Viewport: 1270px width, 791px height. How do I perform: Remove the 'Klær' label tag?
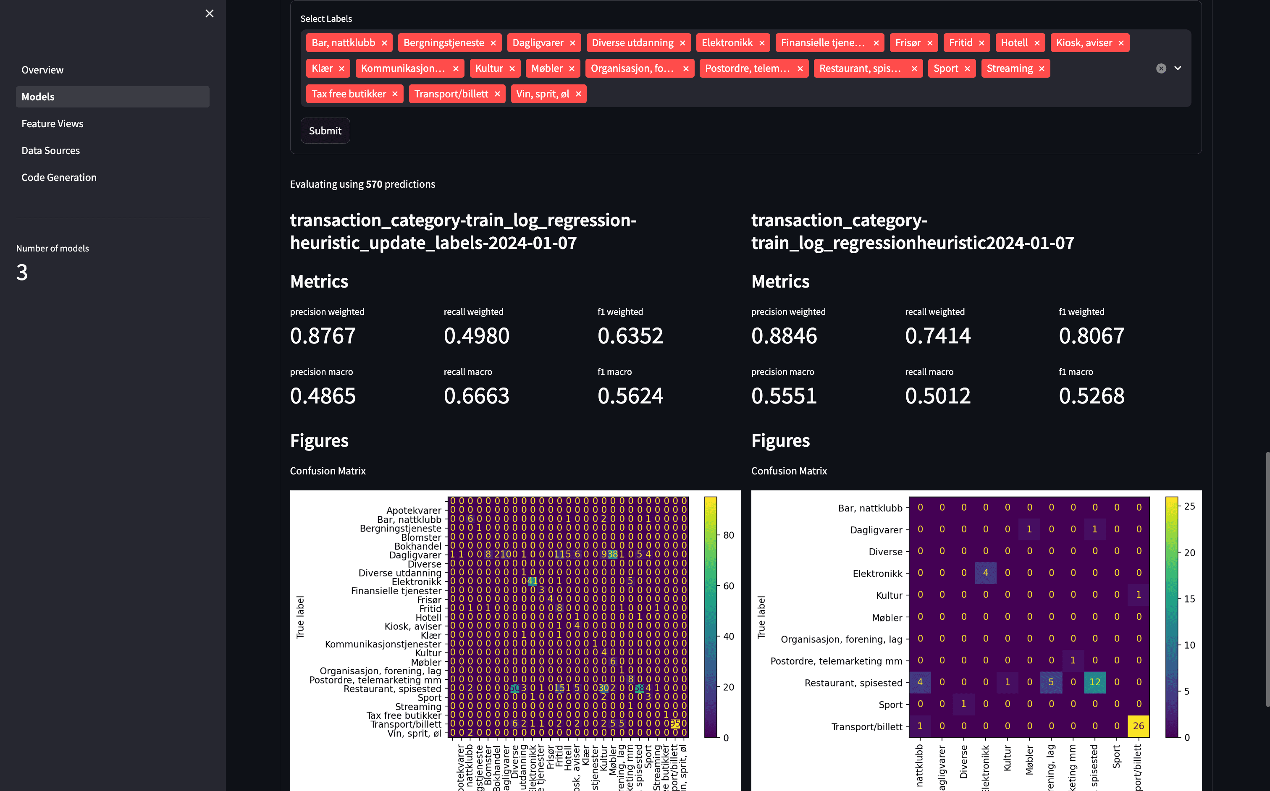point(342,68)
